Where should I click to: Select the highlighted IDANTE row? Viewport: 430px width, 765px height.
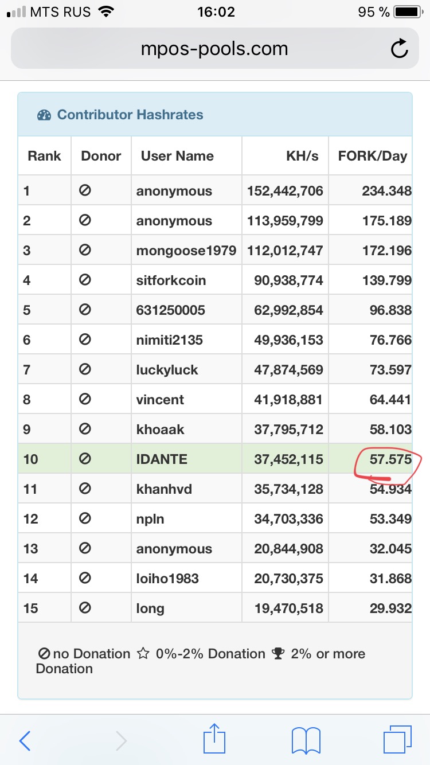click(215, 459)
